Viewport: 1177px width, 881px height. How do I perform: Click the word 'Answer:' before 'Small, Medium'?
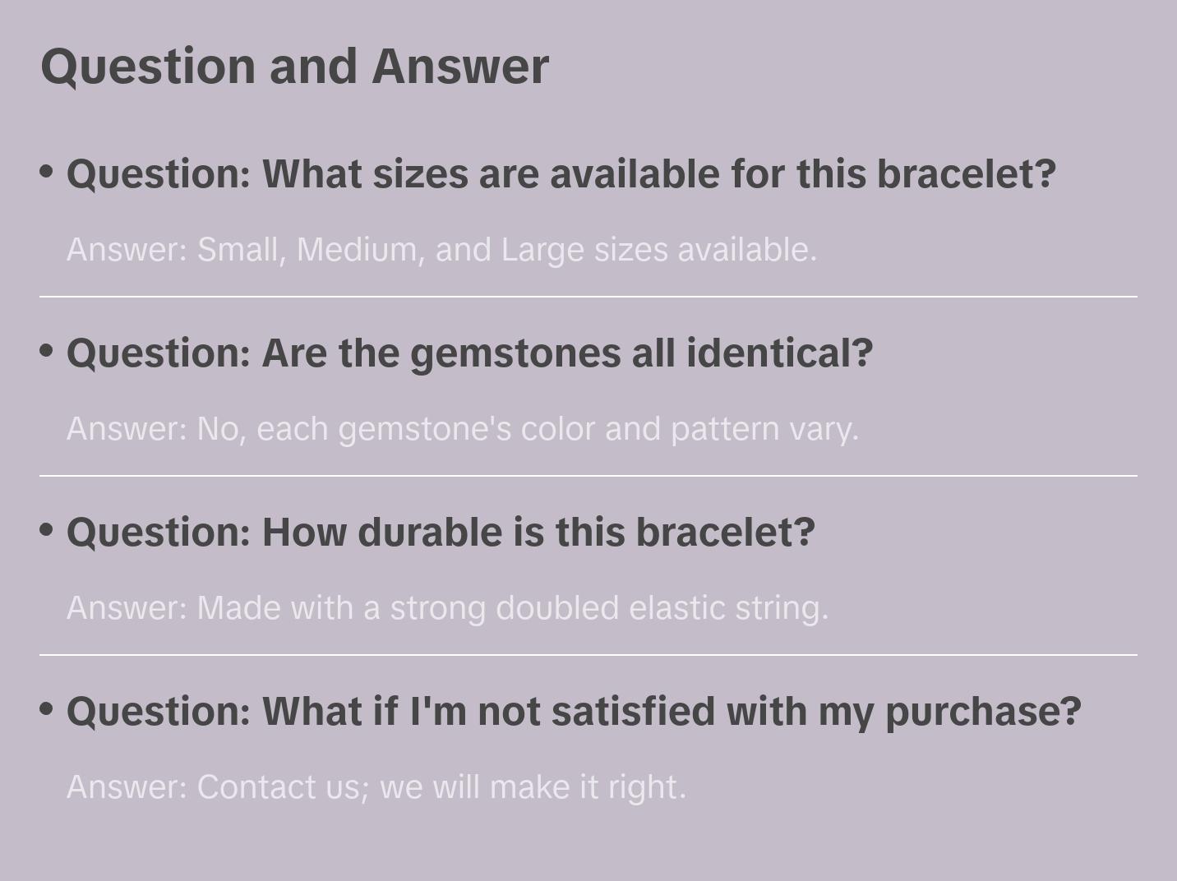pos(127,250)
